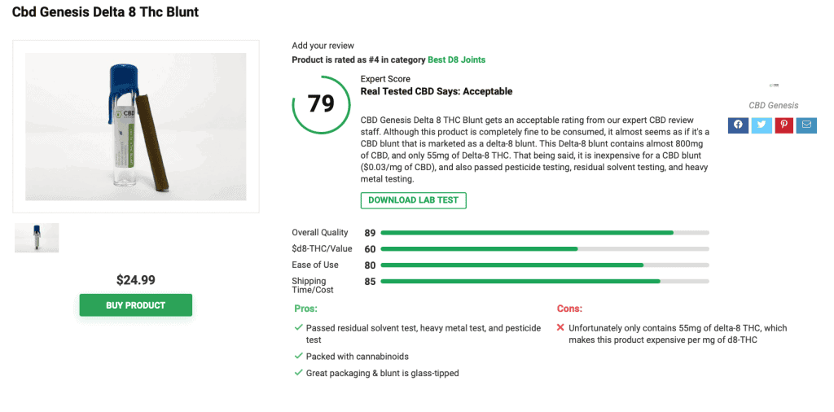
Task: Share product on Twitter icon
Action: click(x=762, y=125)
